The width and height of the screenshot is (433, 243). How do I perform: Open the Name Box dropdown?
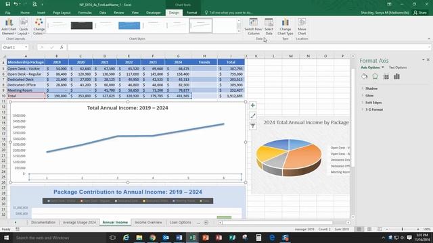[x=26, y=47]
